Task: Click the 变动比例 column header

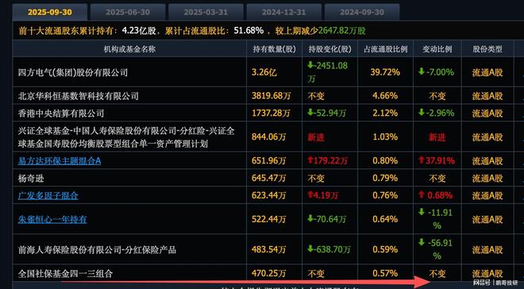Action: pyautogui.click(x=437, y=49)
